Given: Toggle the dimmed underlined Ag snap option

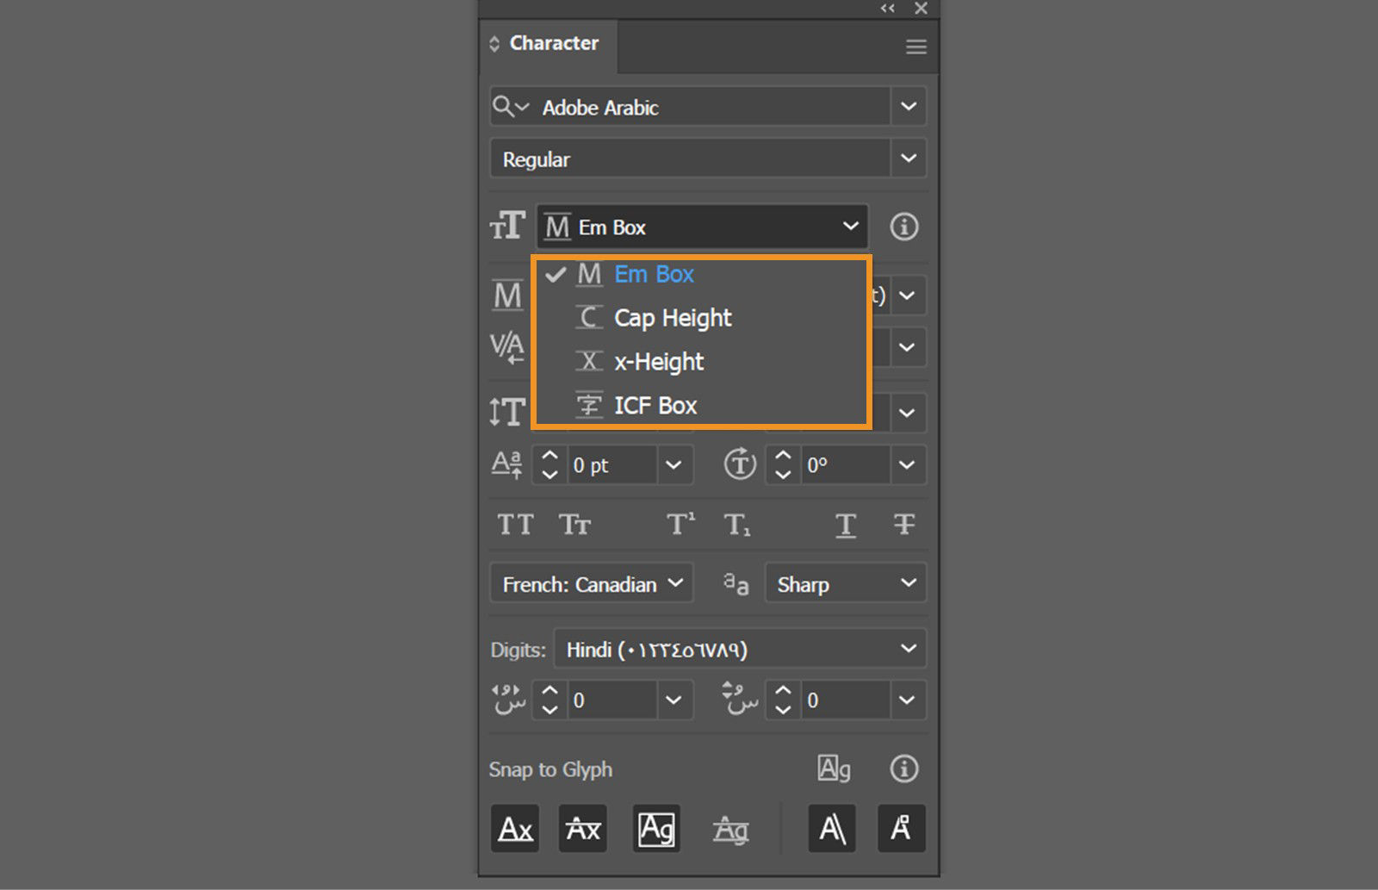Looking at the screenshot, I should (731, 828).
